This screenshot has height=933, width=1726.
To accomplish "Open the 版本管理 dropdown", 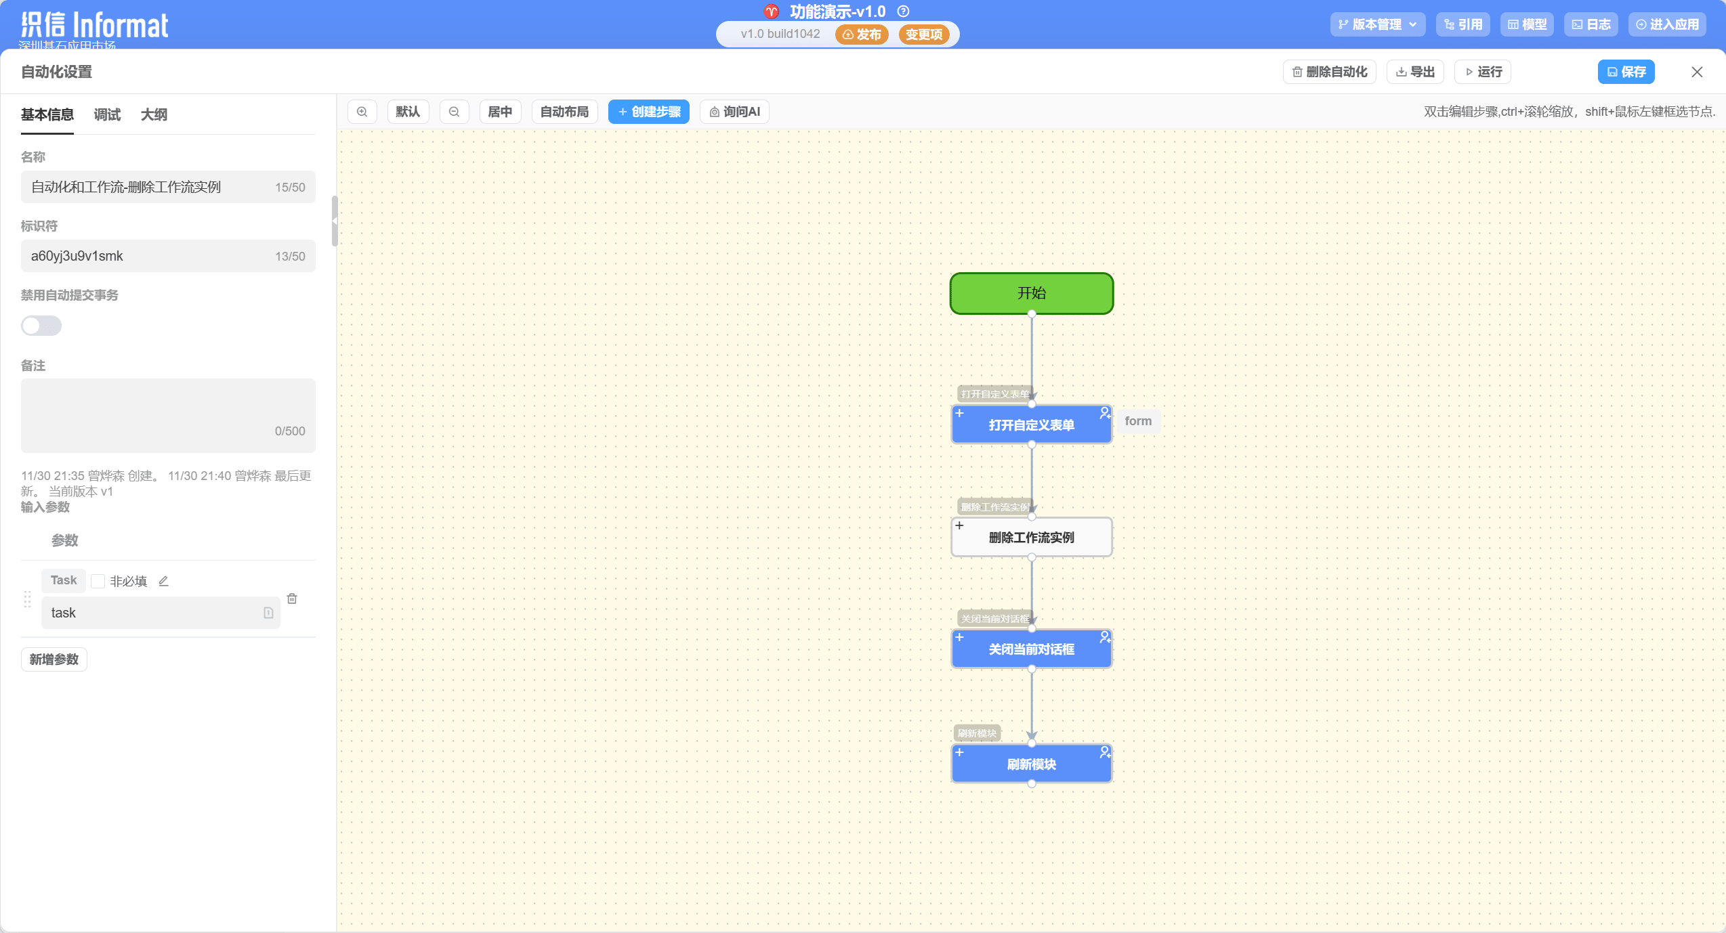I will [x=1378, y=24].
